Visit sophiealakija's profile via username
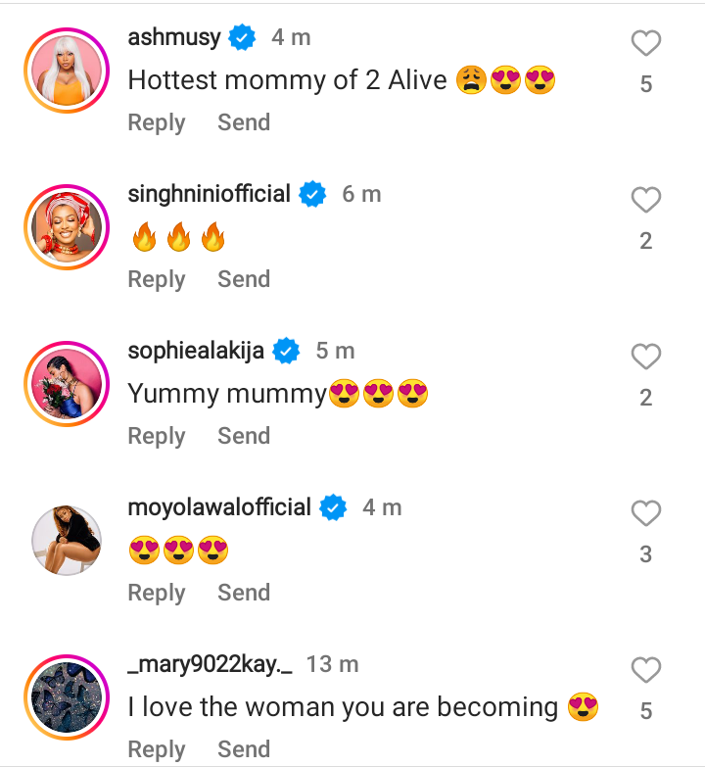705x767 pixels. pyautogui.click(x=196, y=351)
